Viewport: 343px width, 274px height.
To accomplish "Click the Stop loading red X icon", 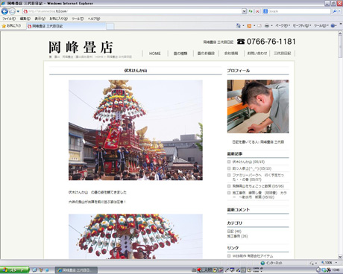I will point(257,11).
